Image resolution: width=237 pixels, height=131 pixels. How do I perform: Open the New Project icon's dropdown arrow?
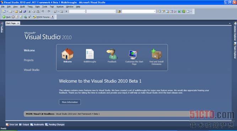[7, 11]
